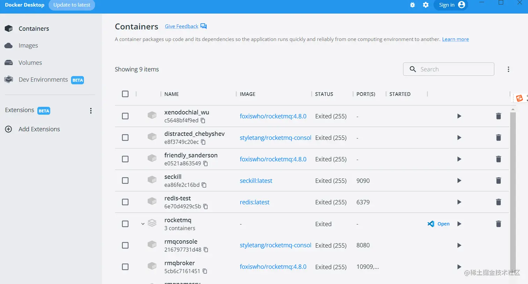Open the Extensions three-dot menu
The height and width of the screenshot is (284, 528).
pyautogui.click(x=91, y=111)
